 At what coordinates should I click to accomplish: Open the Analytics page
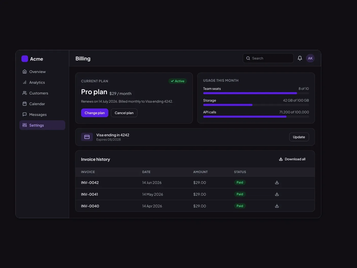click(42, 82)
